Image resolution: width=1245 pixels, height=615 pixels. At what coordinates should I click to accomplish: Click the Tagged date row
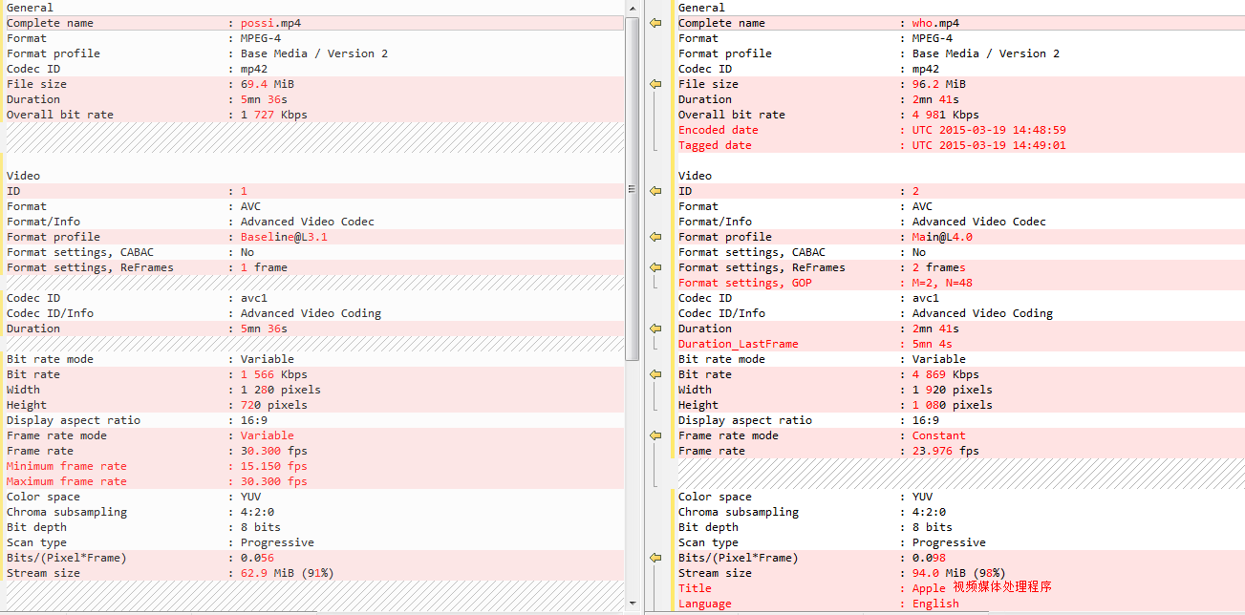tap(959, 145)
